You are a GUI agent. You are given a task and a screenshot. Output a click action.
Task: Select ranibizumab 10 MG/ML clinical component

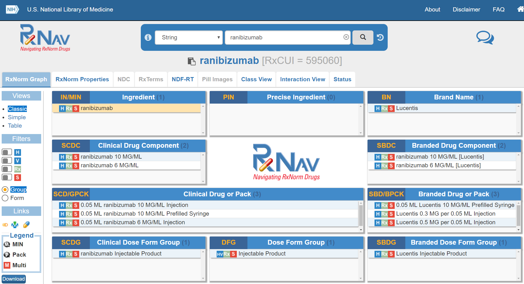point(127,157)
